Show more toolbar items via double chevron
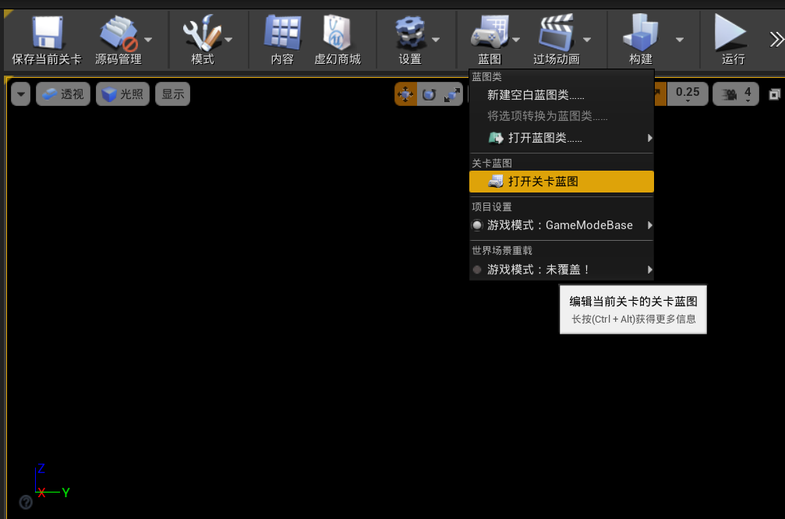The image size is (785, 519). tap(776, 39)
